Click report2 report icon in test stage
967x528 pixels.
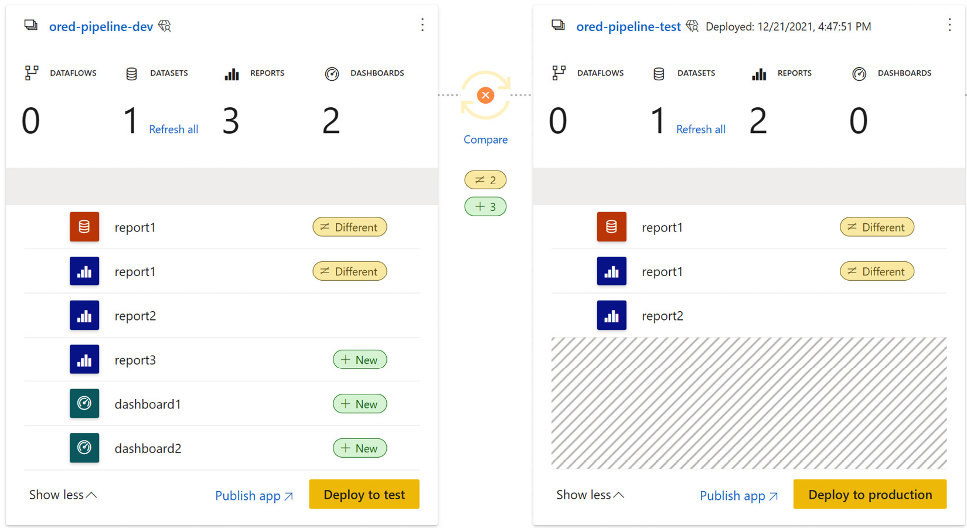coord(611,316)
